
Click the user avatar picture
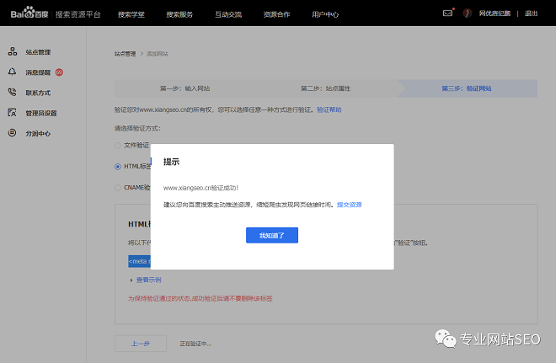(x=468, y=13)
